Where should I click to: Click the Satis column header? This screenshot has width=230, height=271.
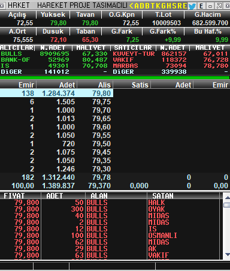(x=140, y=85)
